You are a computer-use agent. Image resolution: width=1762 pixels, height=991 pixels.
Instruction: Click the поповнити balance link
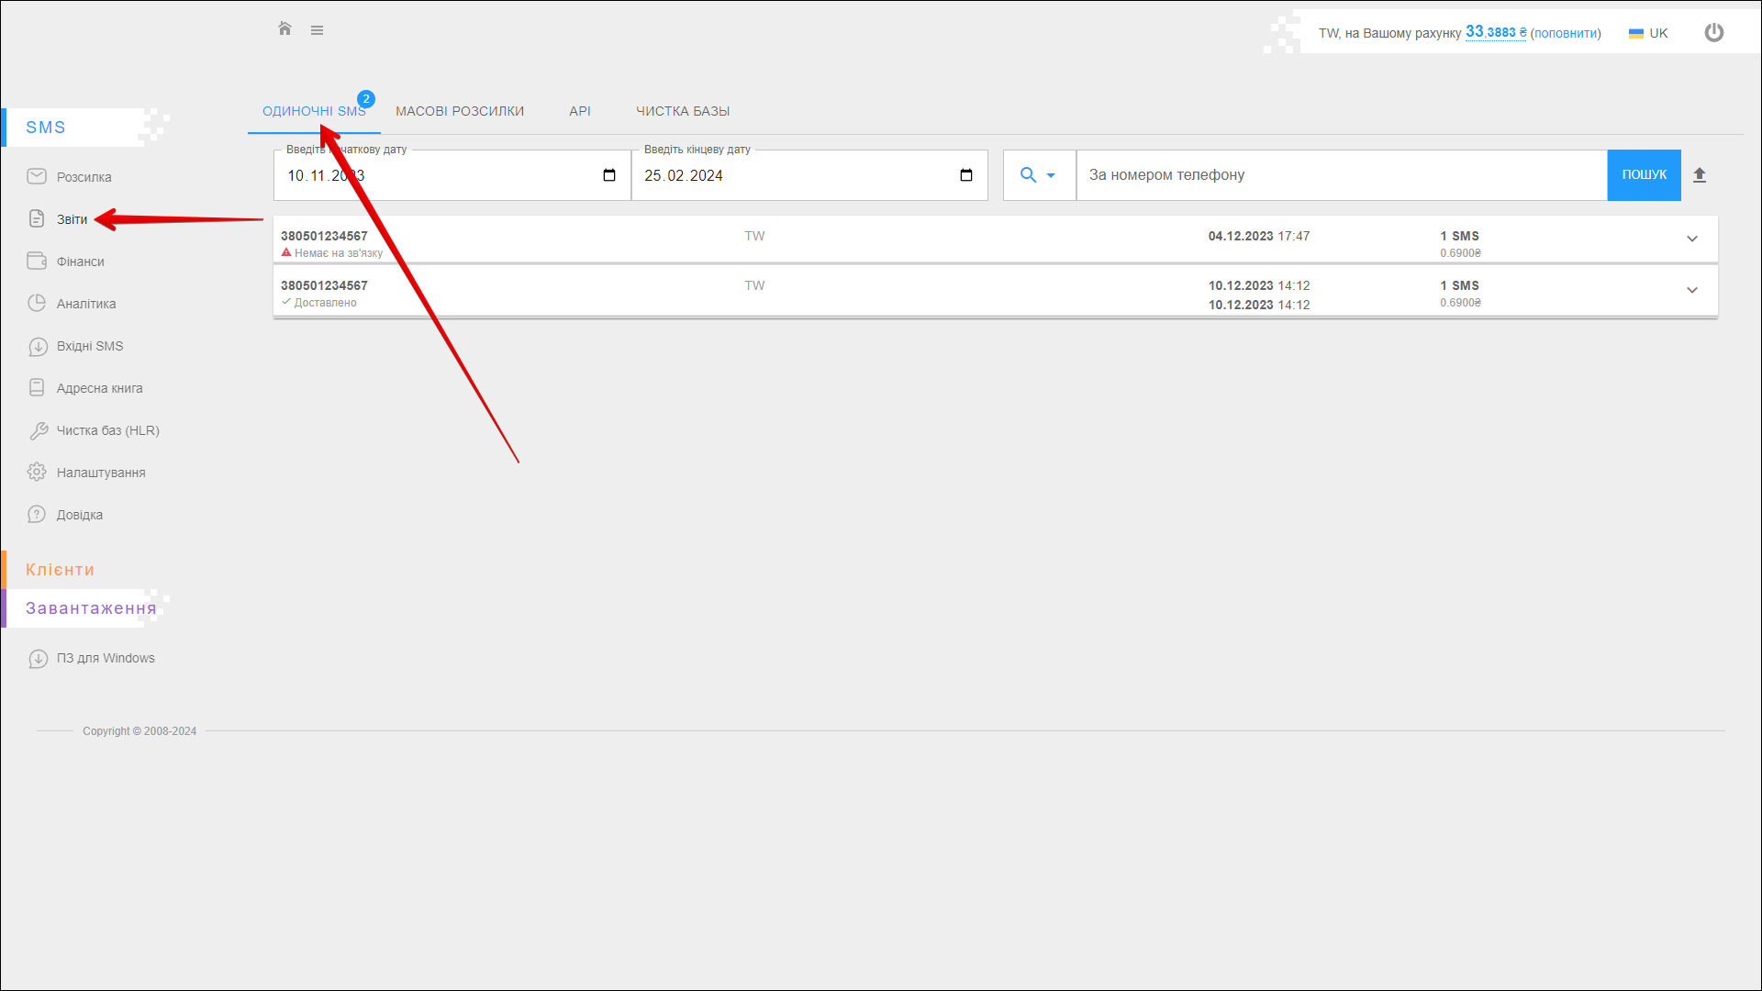pyautogui.click(x=1565, y=33)
